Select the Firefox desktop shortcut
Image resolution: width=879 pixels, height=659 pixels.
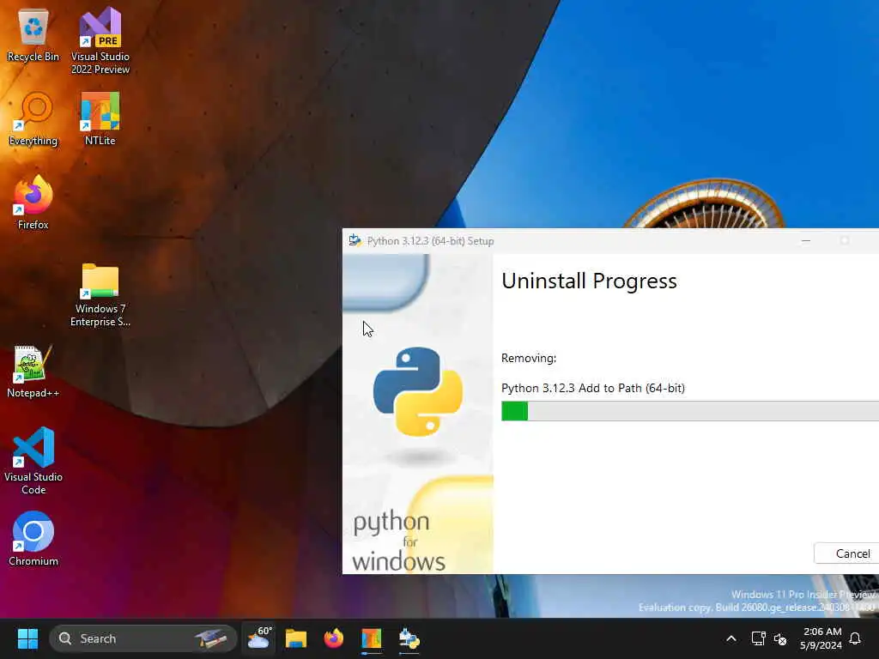point(33,203)
